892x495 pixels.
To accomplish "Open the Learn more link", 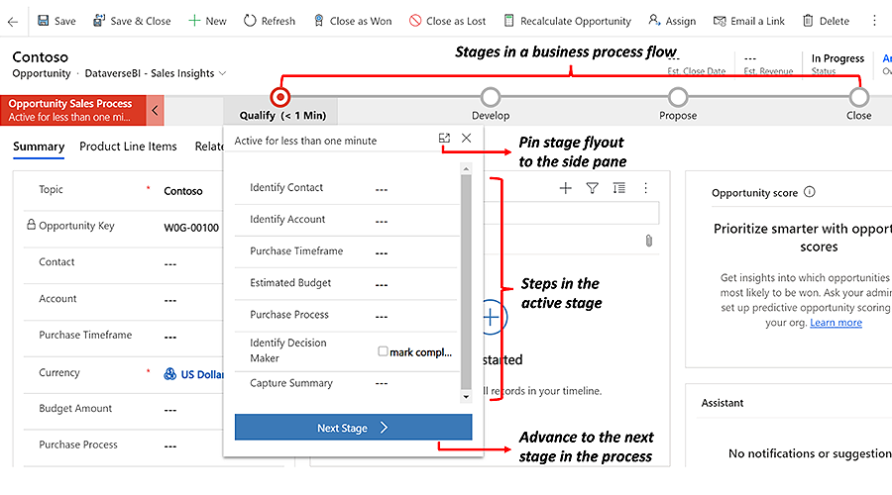I will click(836, 323).
